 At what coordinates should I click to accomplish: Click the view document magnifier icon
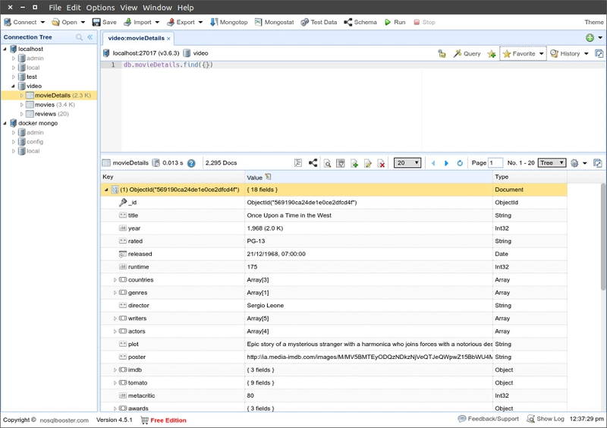tap(328, 163)
